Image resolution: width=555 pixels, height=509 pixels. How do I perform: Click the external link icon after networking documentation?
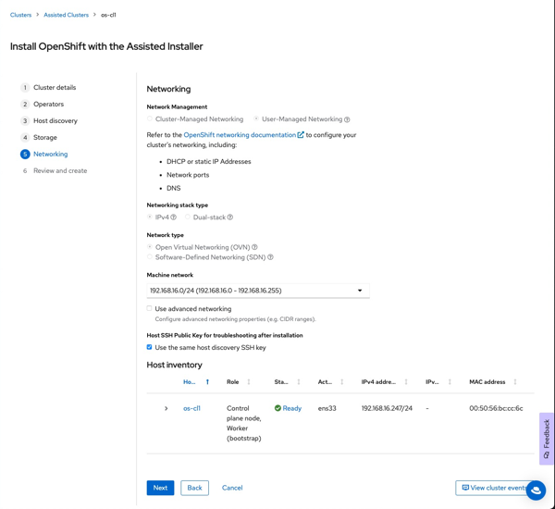(x=301, y=135)
